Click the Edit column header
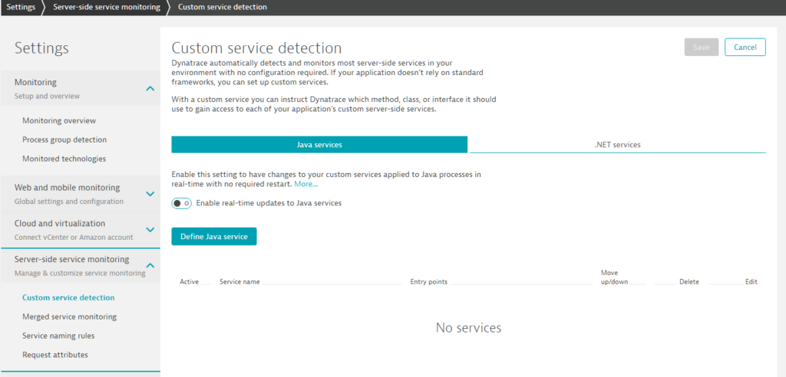Image resolution: width=786 pixels, height=377 pixels. coord(751,282)
